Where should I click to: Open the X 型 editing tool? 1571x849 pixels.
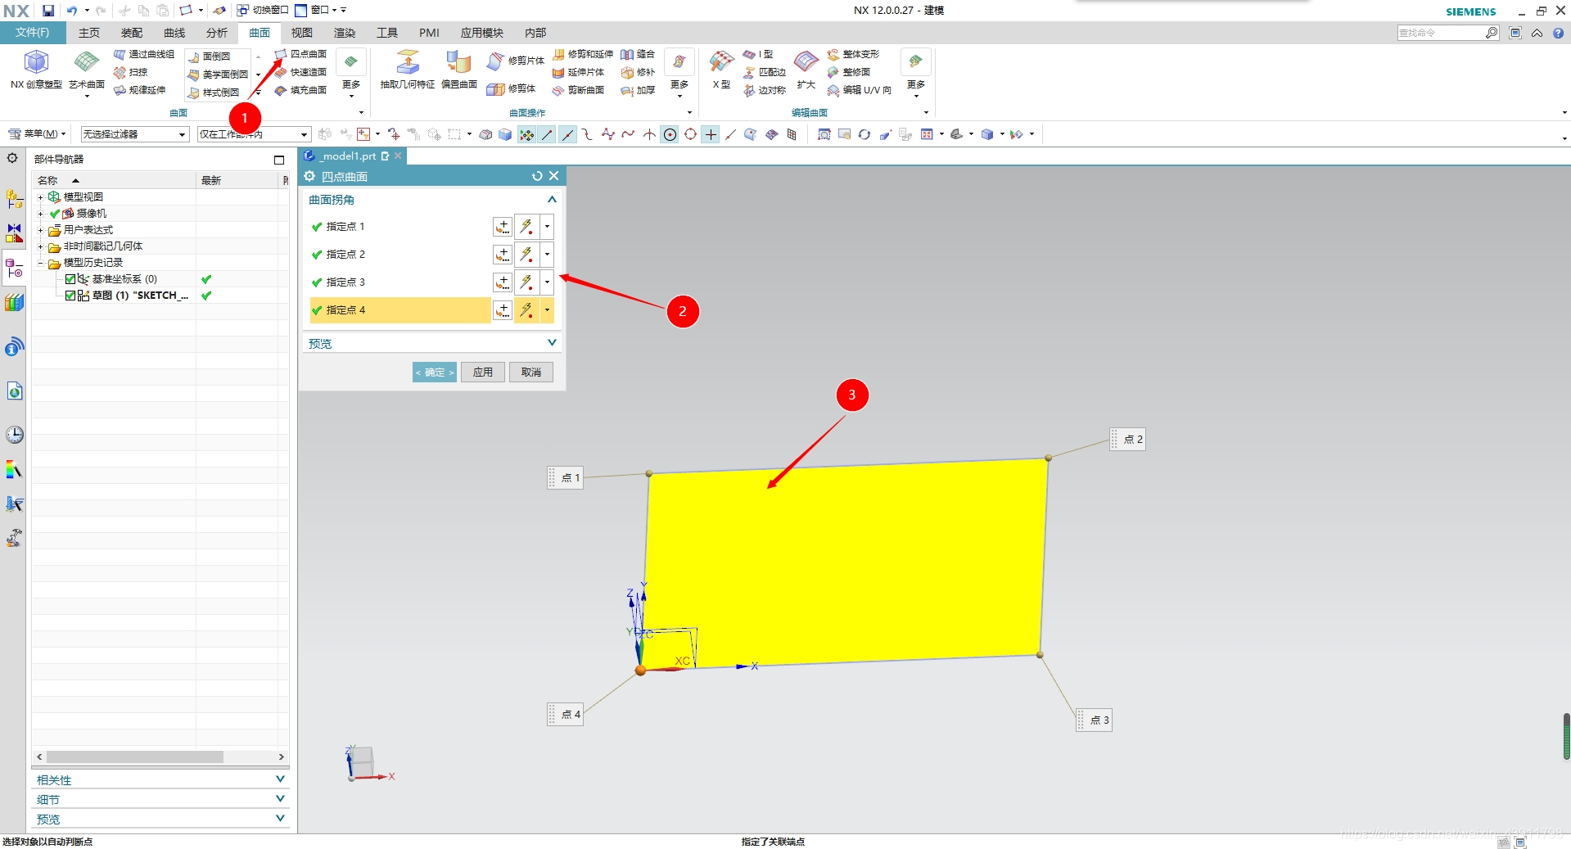[x=721, y=70]
